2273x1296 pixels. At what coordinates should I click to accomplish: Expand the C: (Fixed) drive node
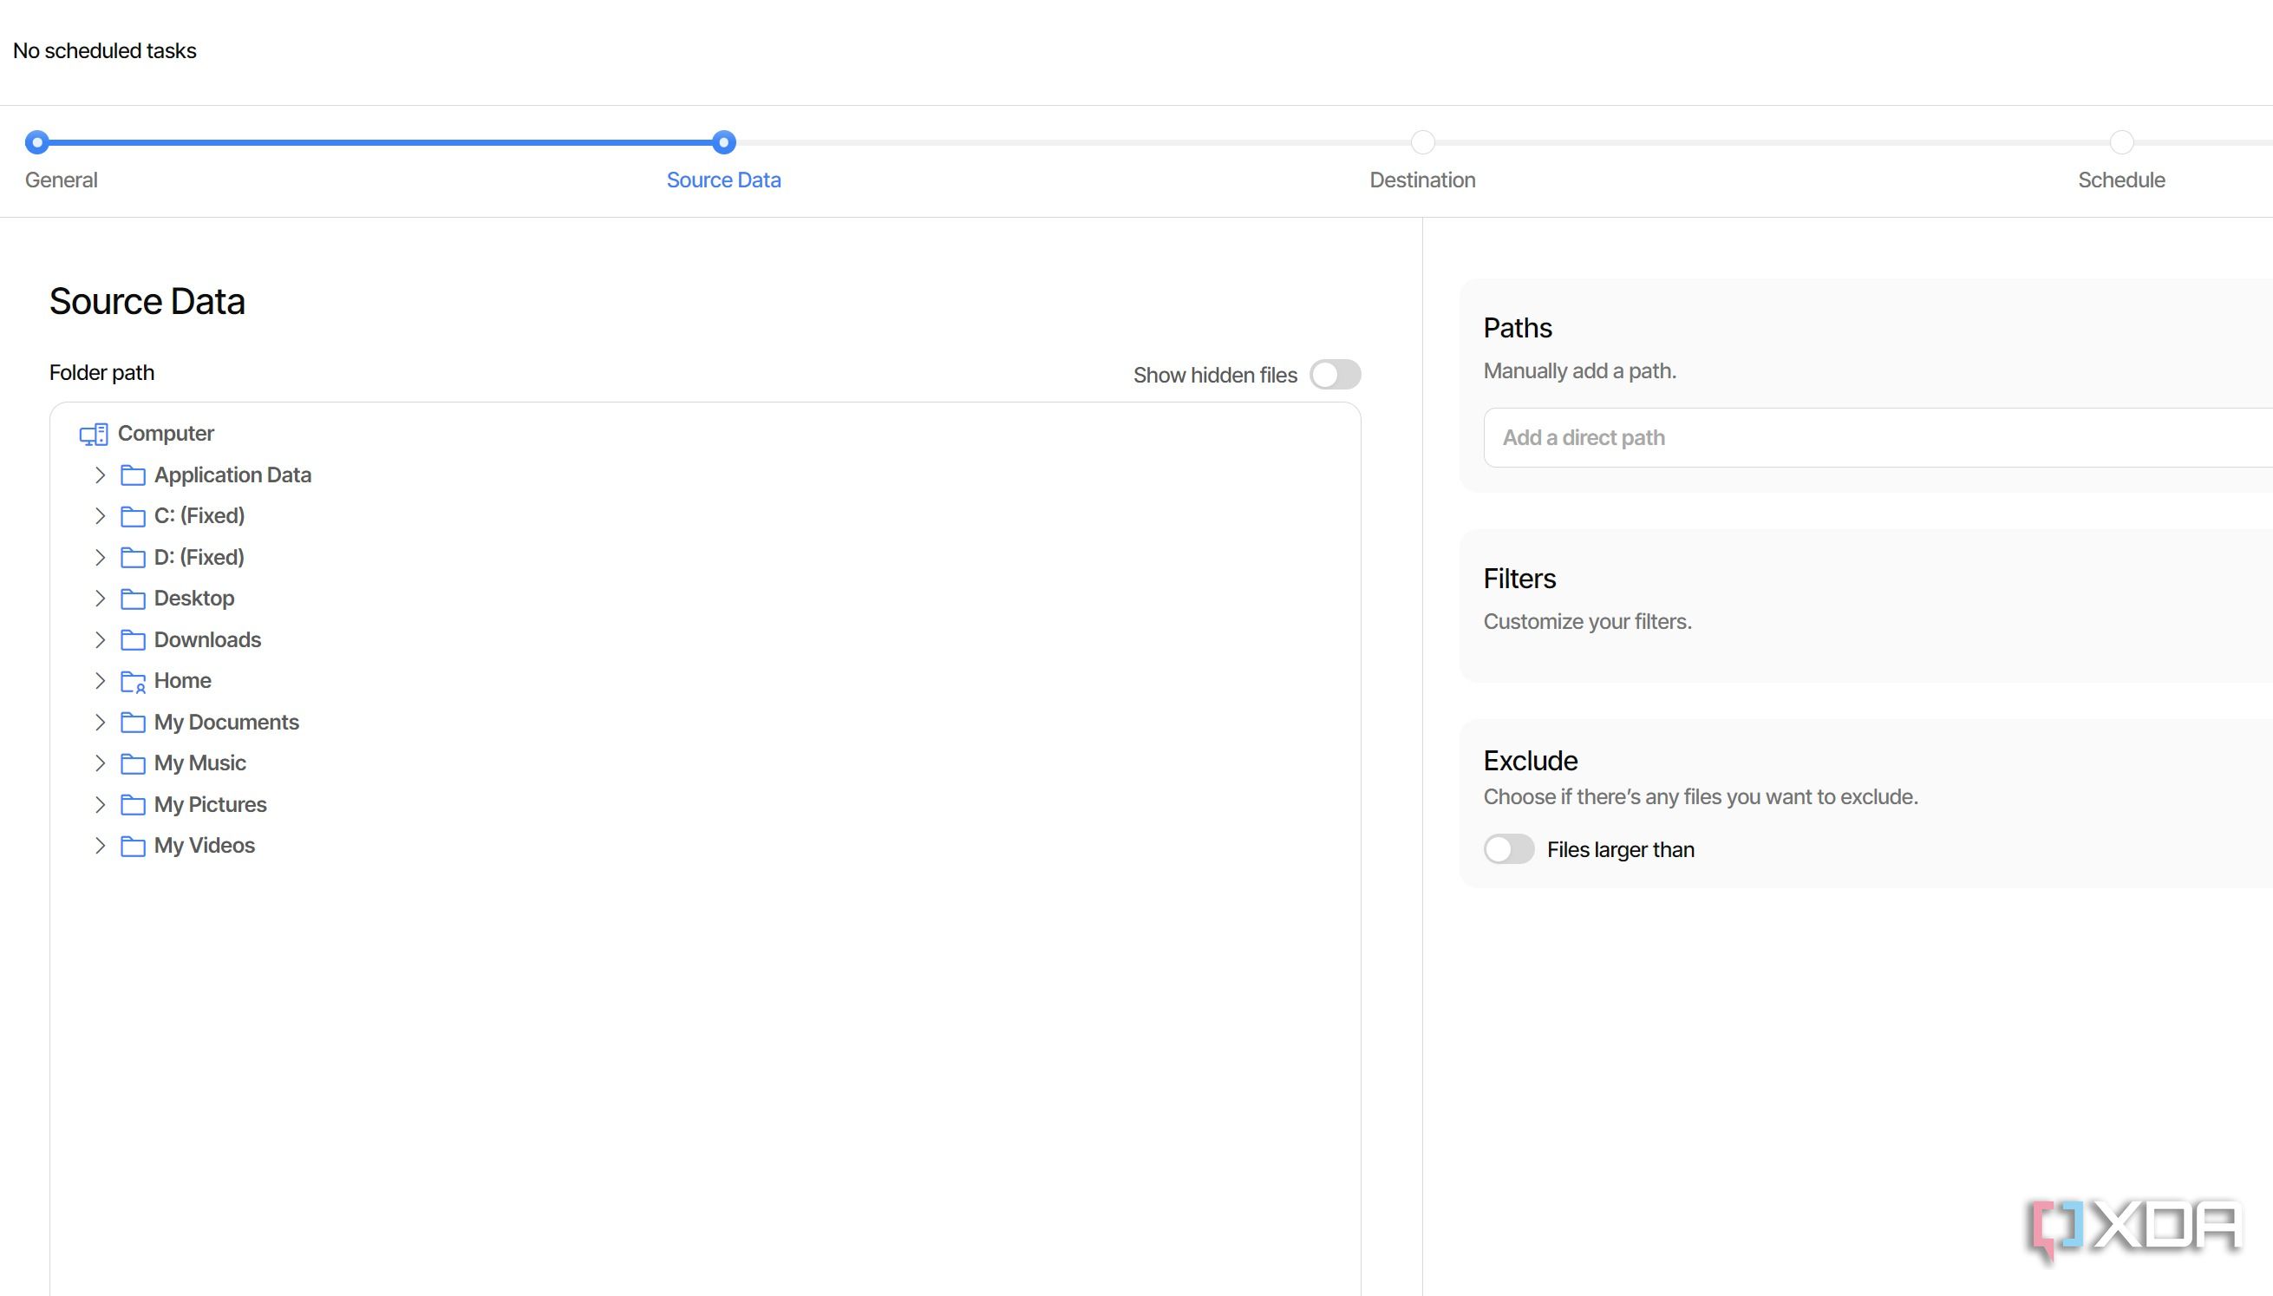point(100,516)
